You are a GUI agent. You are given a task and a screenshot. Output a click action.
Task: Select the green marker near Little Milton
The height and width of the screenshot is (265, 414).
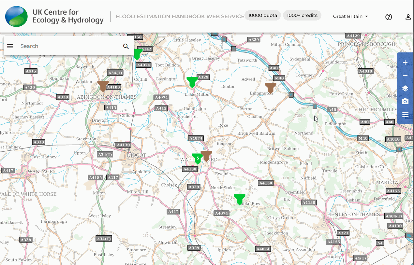coord(192,82)
